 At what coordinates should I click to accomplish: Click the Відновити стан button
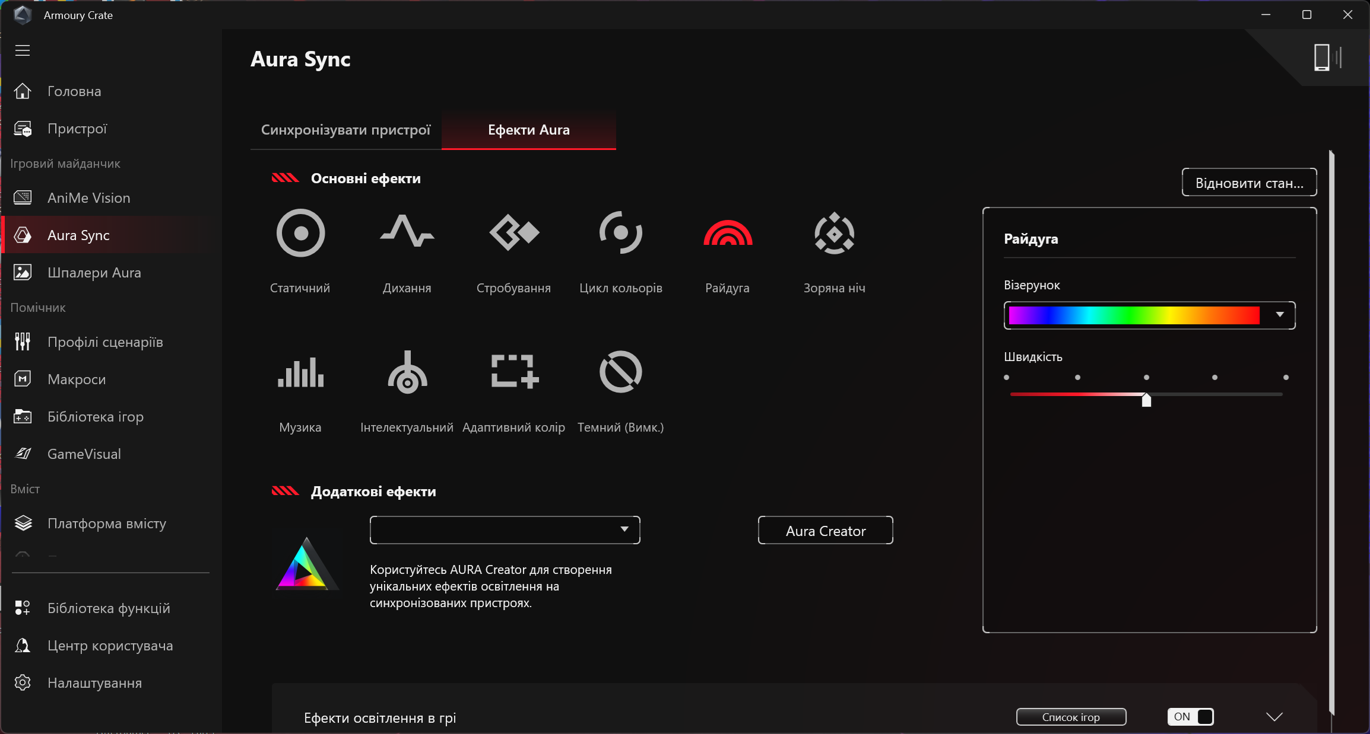(x=1249, y=183)
